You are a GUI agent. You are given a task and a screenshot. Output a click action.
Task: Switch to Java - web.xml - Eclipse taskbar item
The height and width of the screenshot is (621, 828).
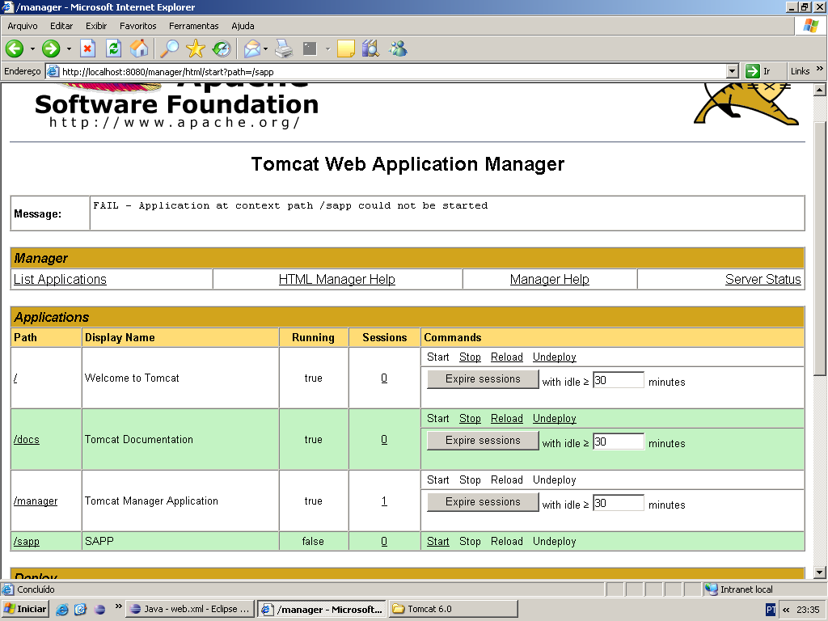click(190, 609)
